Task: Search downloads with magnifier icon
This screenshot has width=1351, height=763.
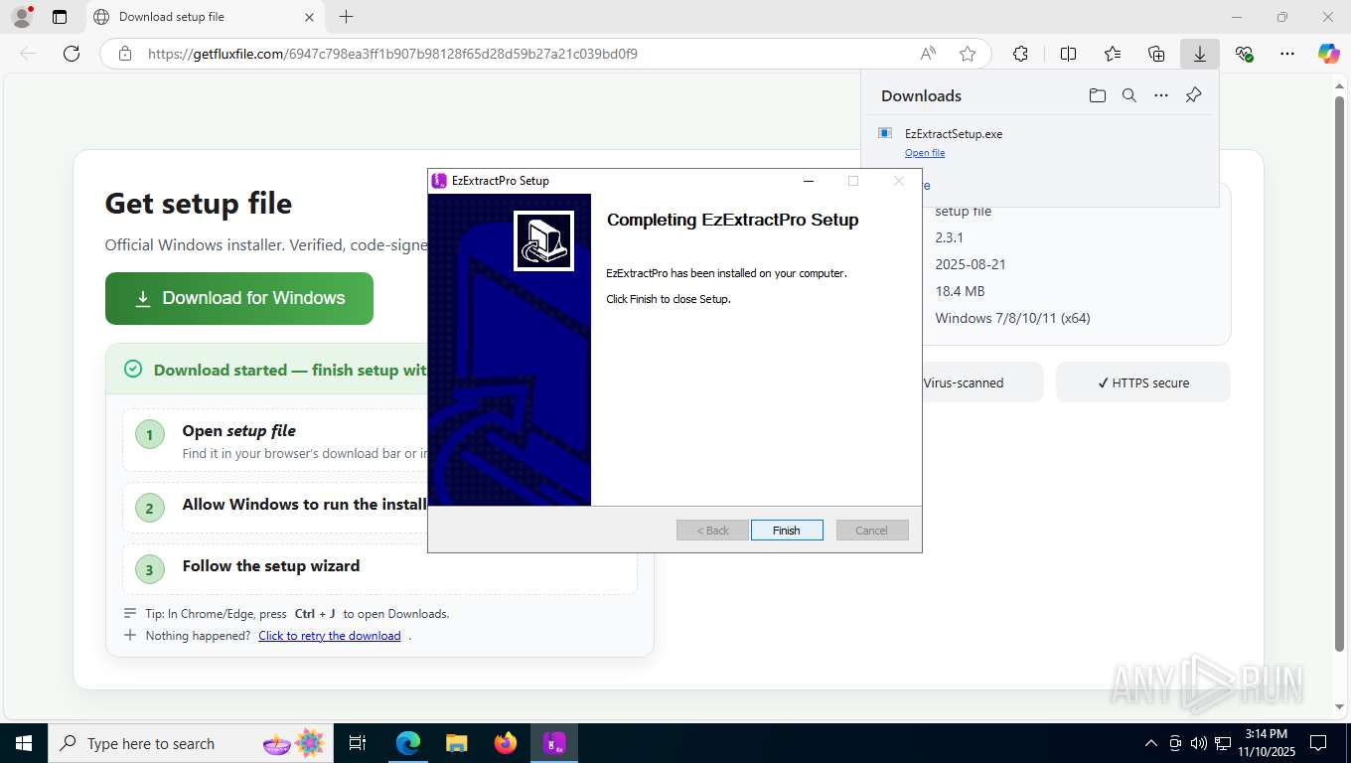Action: (1129, 95)
